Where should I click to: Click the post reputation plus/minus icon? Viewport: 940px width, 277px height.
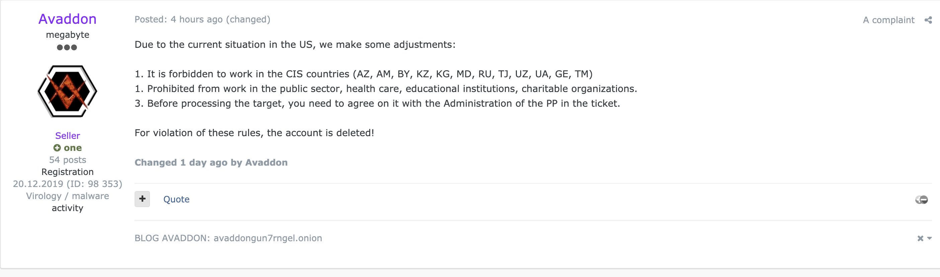pos(921,199)
